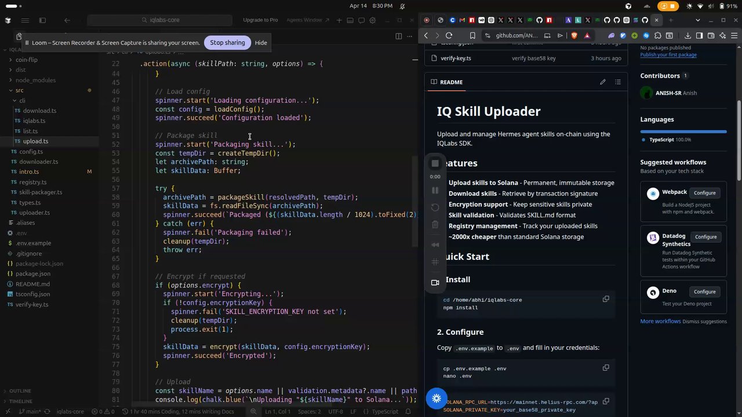Image resolution: width=742 pixels, height=417 pixels.
Task: Collapse the src folder
Action: (x=19, y=90)
